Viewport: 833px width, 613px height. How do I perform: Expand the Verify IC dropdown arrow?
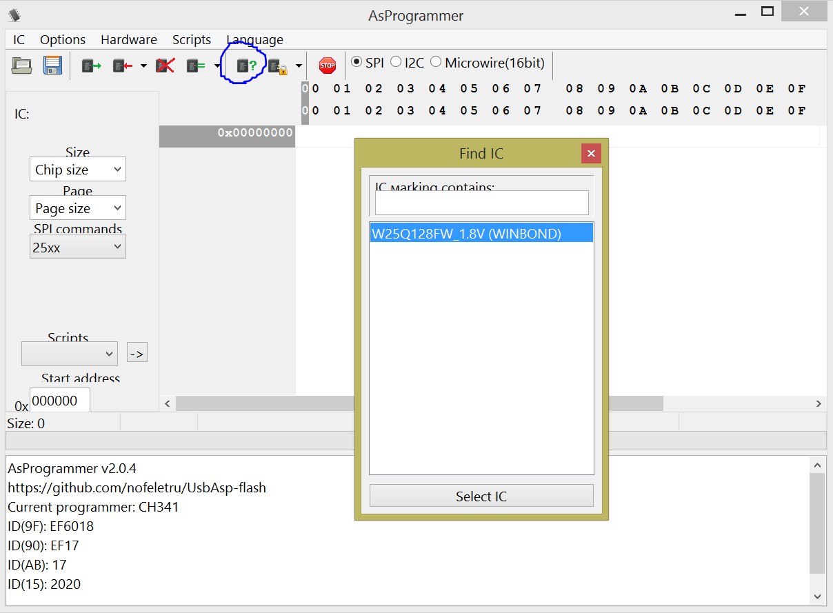[x=217, y=66]
